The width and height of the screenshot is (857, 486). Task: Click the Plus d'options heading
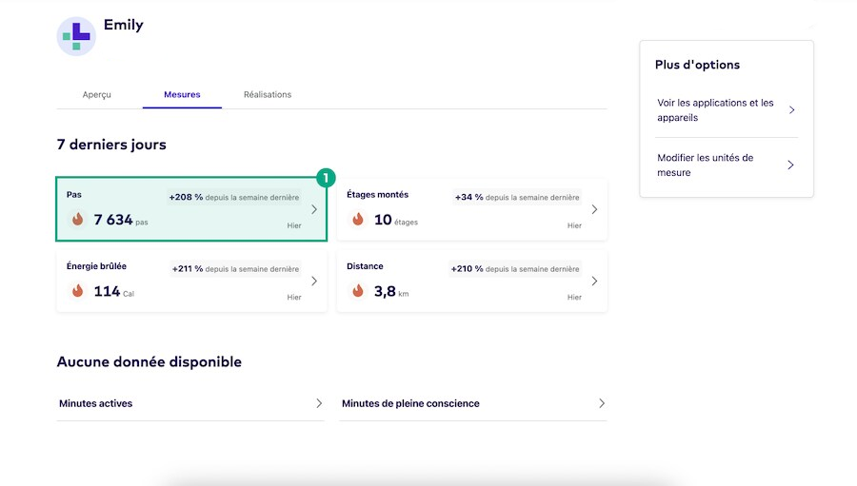(697, 65)
